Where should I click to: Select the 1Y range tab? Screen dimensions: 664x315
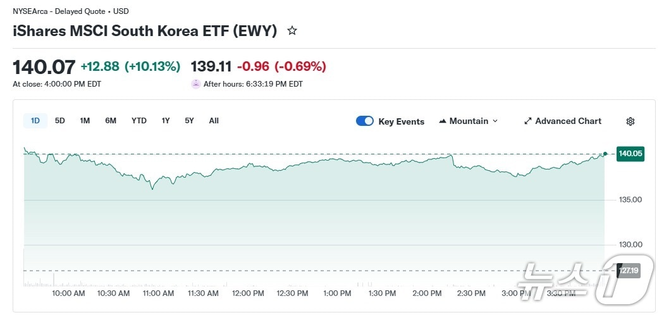(x=166, y=121)
